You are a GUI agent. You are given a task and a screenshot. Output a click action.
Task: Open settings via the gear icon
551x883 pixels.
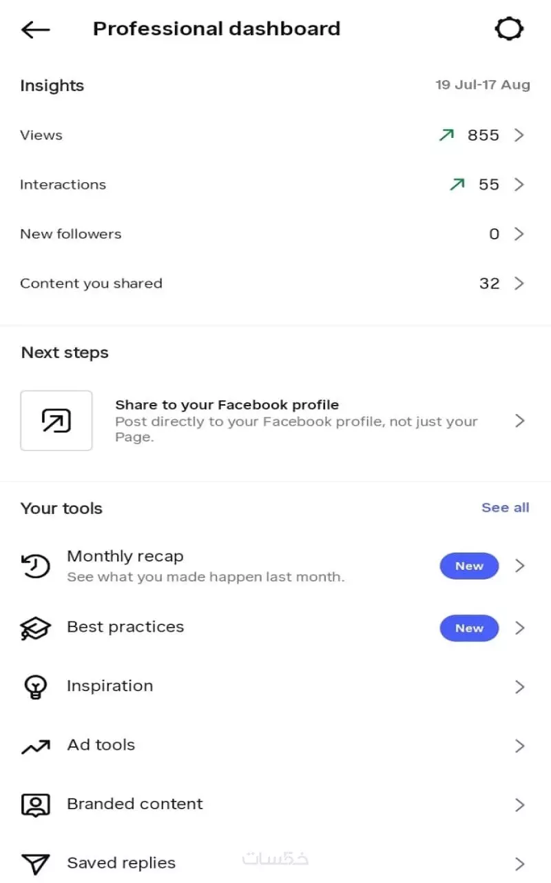[509, 29]
